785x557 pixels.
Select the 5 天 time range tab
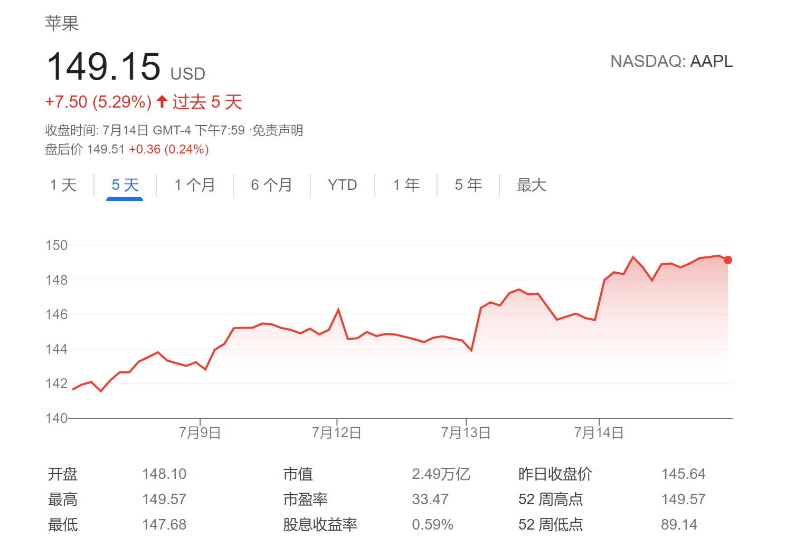(x=125, y=185)
